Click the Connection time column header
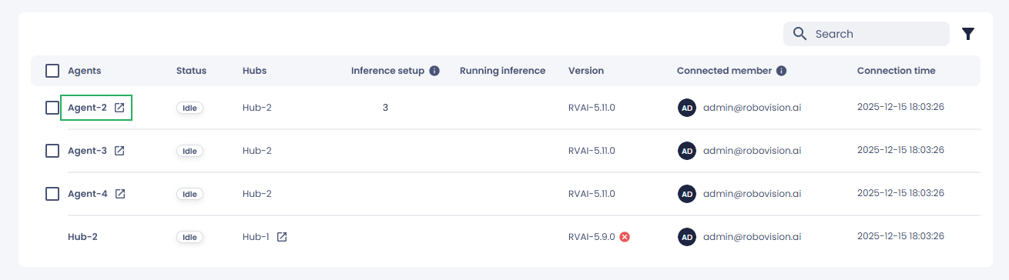Image resolution: width=1009 pixels, height=280 pixels. point(897,71)
